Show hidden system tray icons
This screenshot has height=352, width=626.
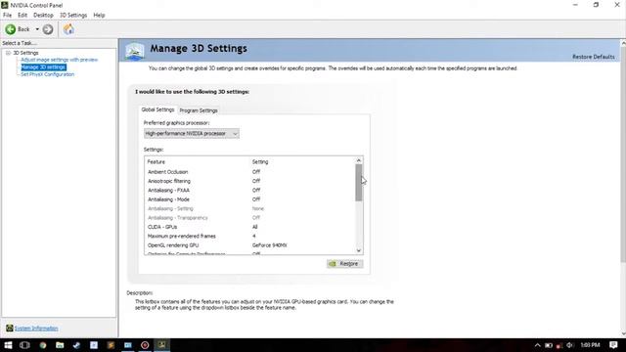point(537,345)
